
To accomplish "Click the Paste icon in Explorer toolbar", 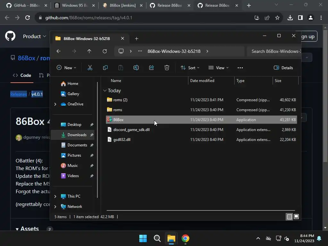I will (121, 68).
